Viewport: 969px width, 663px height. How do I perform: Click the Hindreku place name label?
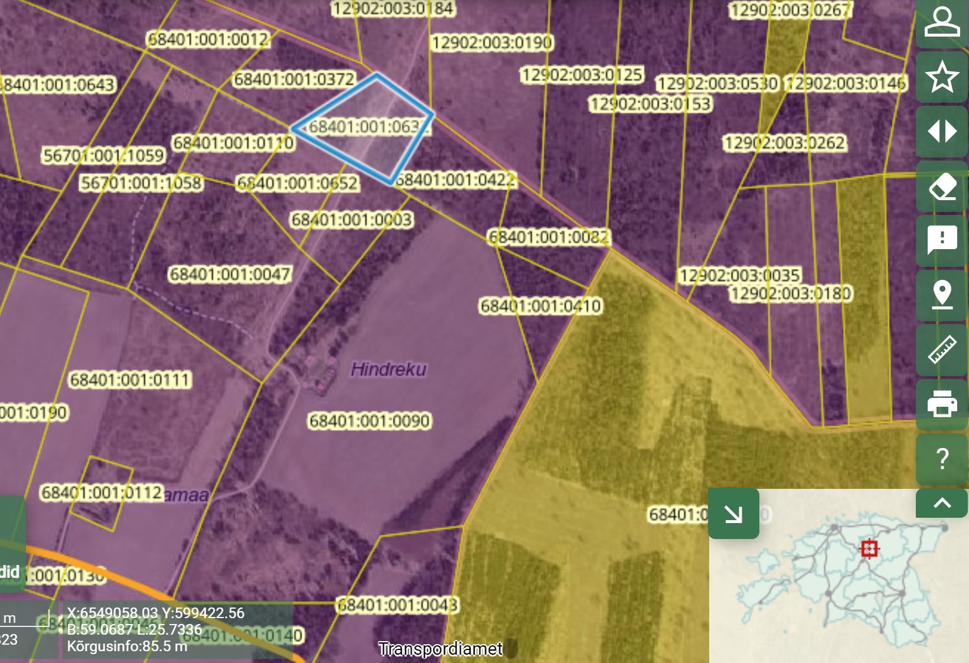click(x=389, y=370)
